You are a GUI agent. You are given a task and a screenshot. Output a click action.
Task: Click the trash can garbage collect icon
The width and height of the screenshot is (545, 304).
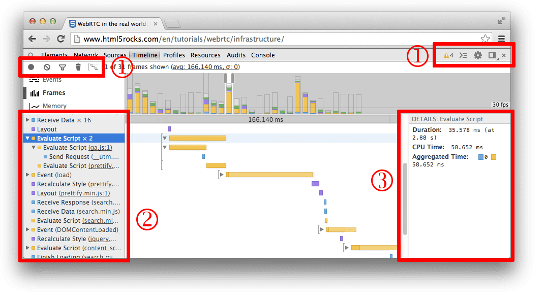coord(78,67)
